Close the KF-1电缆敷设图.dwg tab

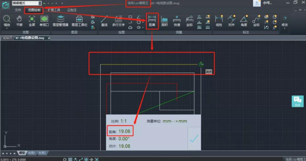click(49, 38)
